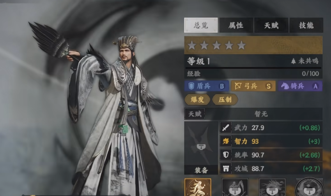The image size is (331, 196).
Task: Click the locked scythe warrior skill slot
Action: click(235, 187)
